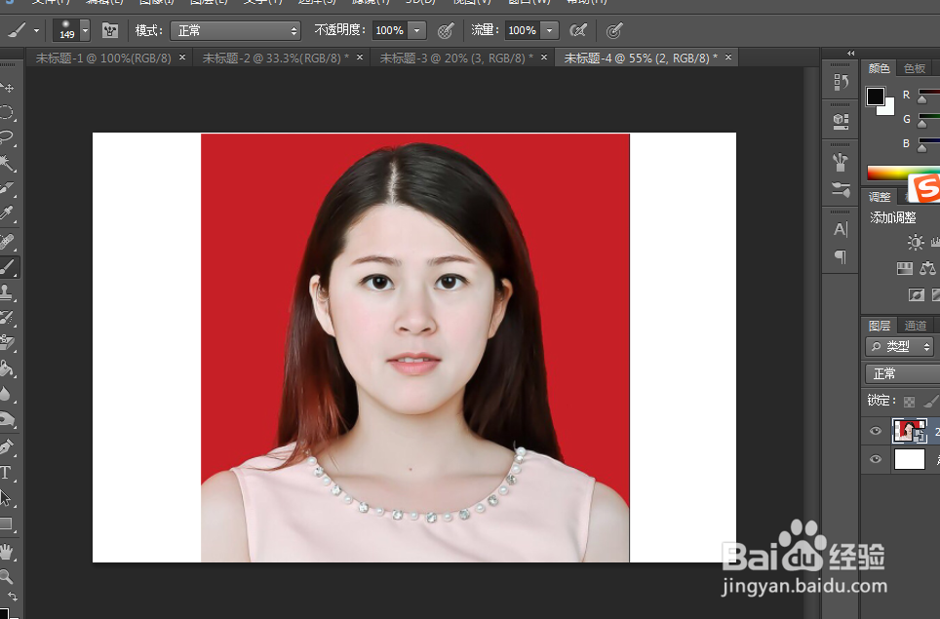Select the Eraser tool
Viewport: 940px width, 619px height.
coord(7,342)
